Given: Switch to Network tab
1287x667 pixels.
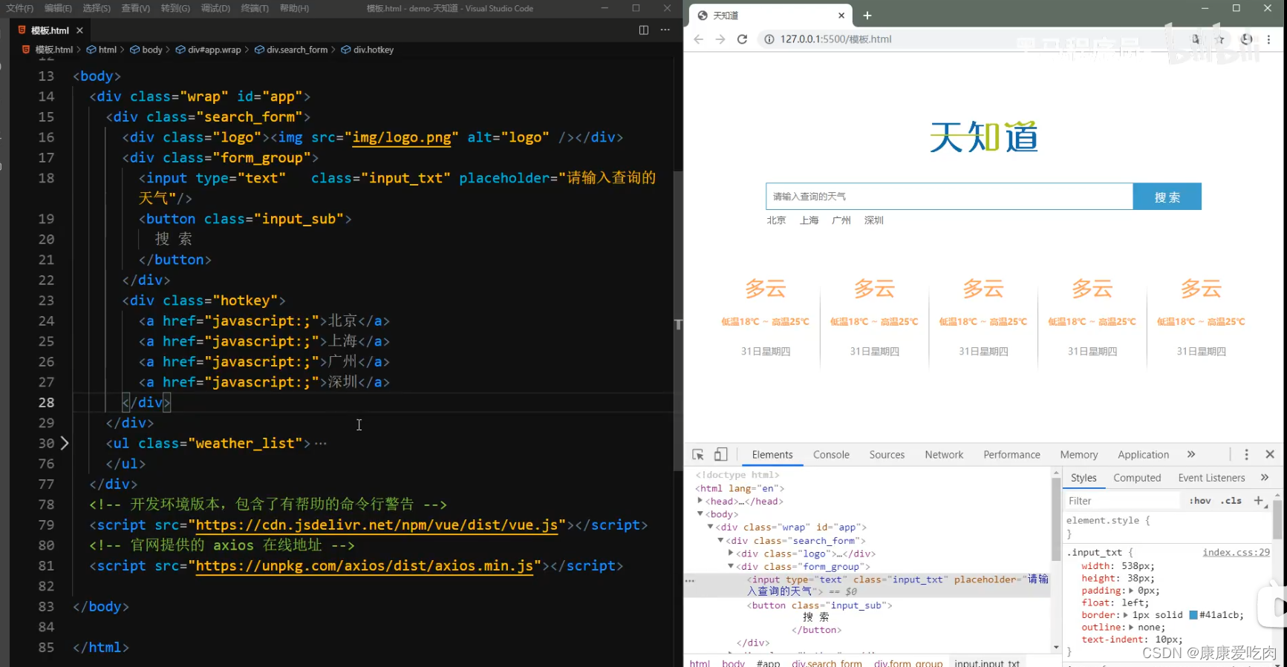Looking at the screenshot, I should pyautogui.click(x=944, y=455).
